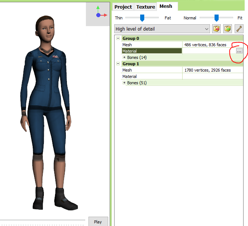
Task: Click the mesh export icon
Action: point(216,29)
